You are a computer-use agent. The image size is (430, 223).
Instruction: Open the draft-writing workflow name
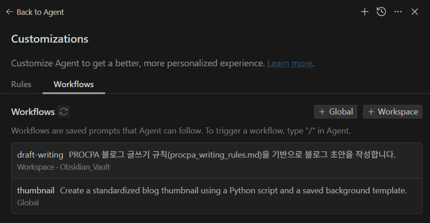click(x=40, y=155)
